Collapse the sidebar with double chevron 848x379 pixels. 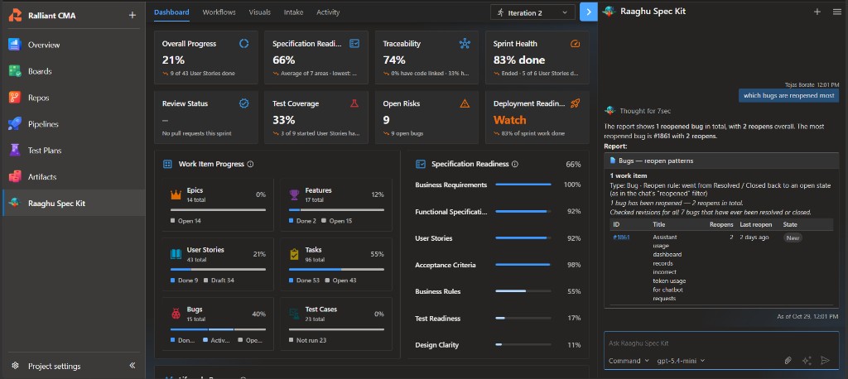coord(132,366)
